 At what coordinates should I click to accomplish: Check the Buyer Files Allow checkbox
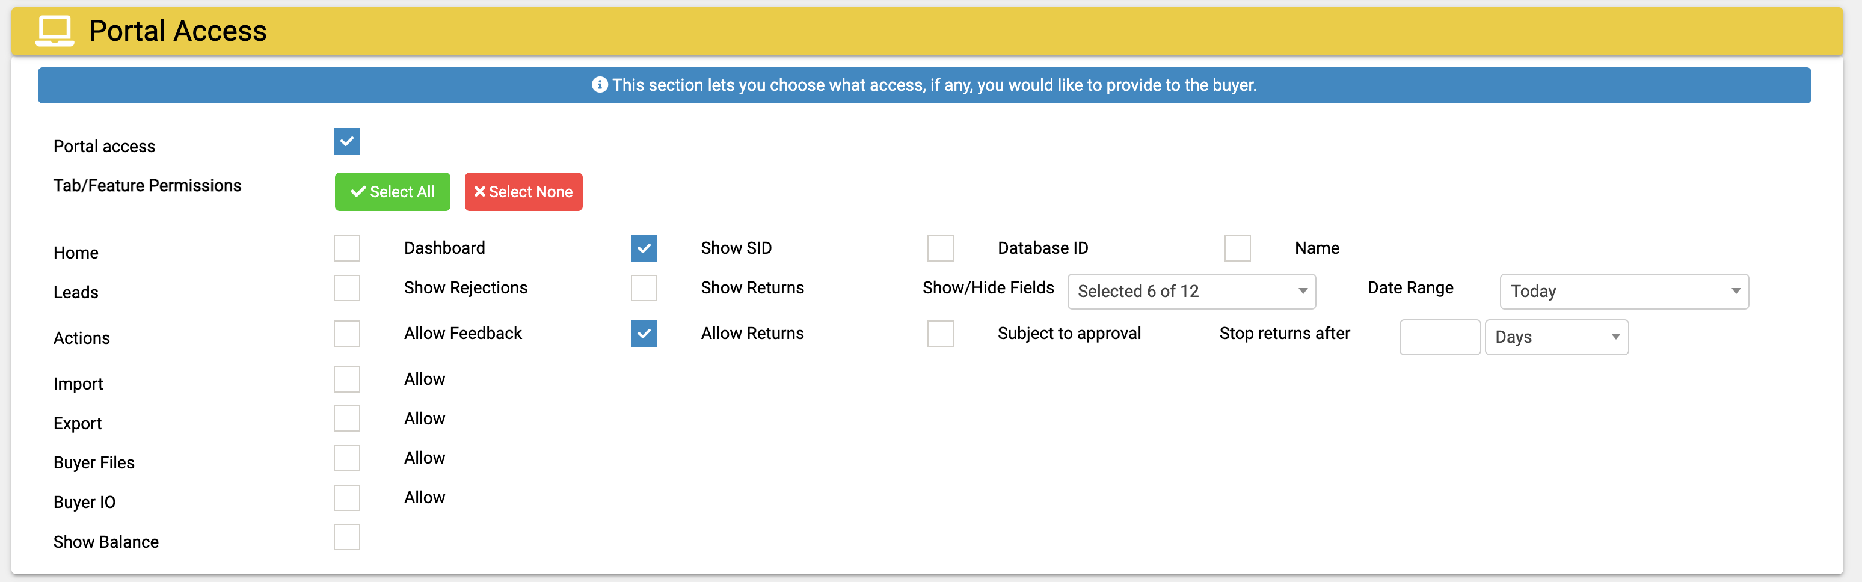click(x=347, y=458)
